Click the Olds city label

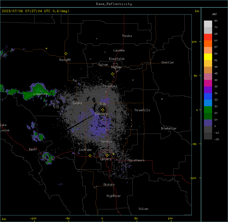point(103,104)
